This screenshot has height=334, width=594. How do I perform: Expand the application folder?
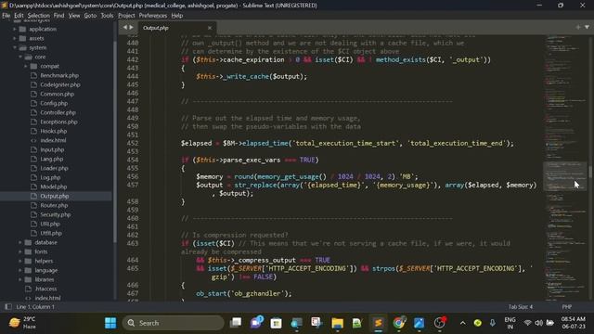[x=15, y=29]
